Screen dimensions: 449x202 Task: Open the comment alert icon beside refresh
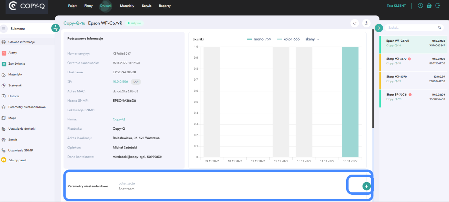point(366,23)
